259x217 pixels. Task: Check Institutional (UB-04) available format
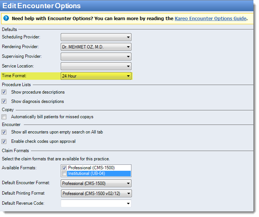pos(64,174)
